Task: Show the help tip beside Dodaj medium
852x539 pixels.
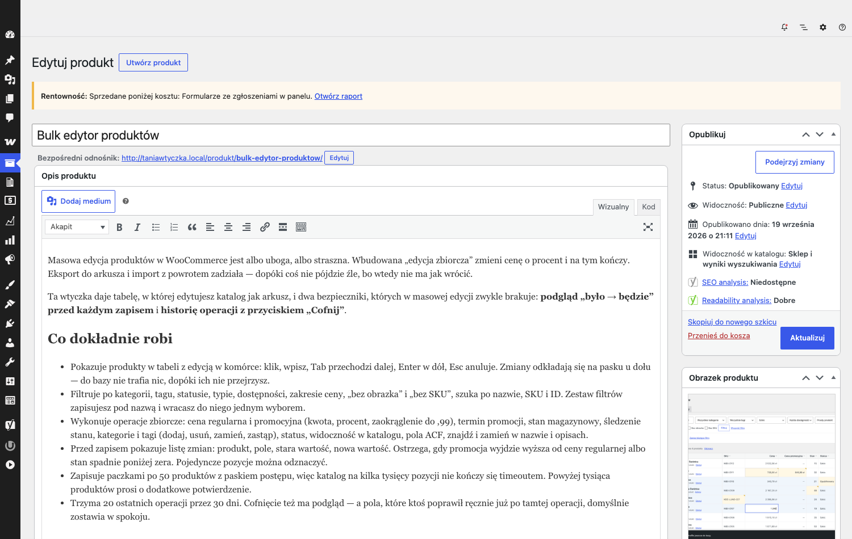Action: coord(126,201)
